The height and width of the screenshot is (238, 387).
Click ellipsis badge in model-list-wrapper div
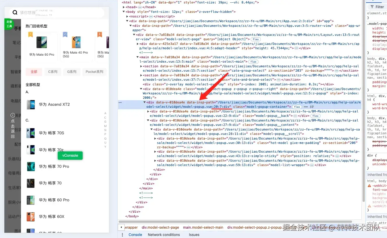(312, 165)
